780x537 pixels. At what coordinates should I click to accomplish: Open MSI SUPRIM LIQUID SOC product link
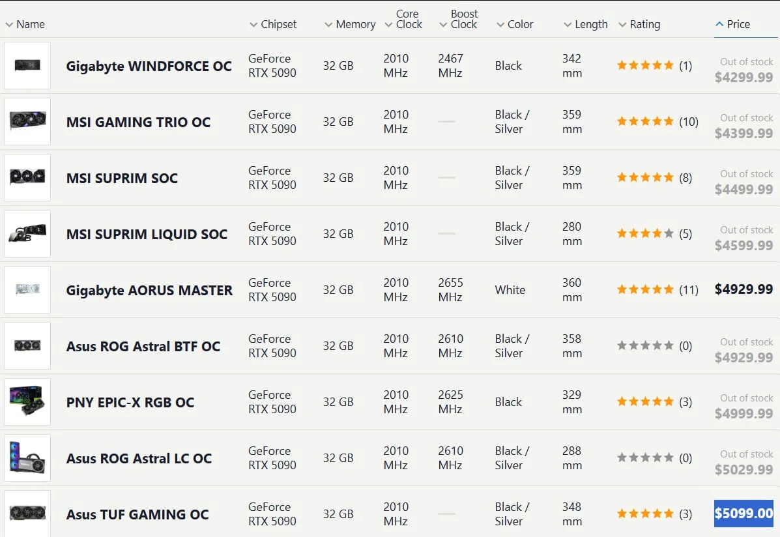(x=147, y=235)
